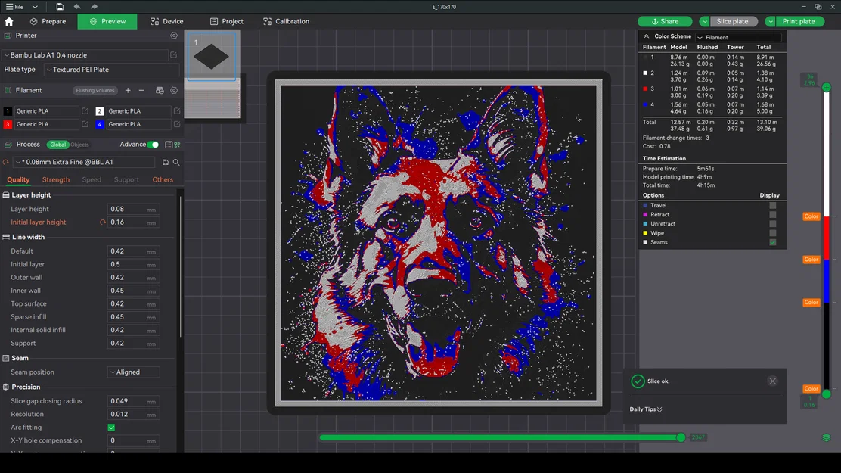The width and height of the screenshot is (841, 473).
Task: Open the Seam position dropdown
Action: pos(134,372)
